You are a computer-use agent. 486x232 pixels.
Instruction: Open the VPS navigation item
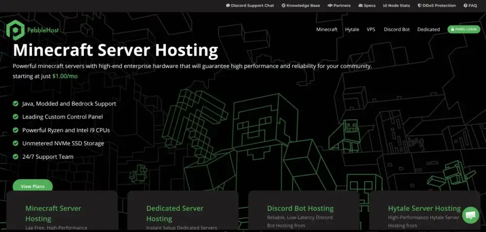click(371, 30)
